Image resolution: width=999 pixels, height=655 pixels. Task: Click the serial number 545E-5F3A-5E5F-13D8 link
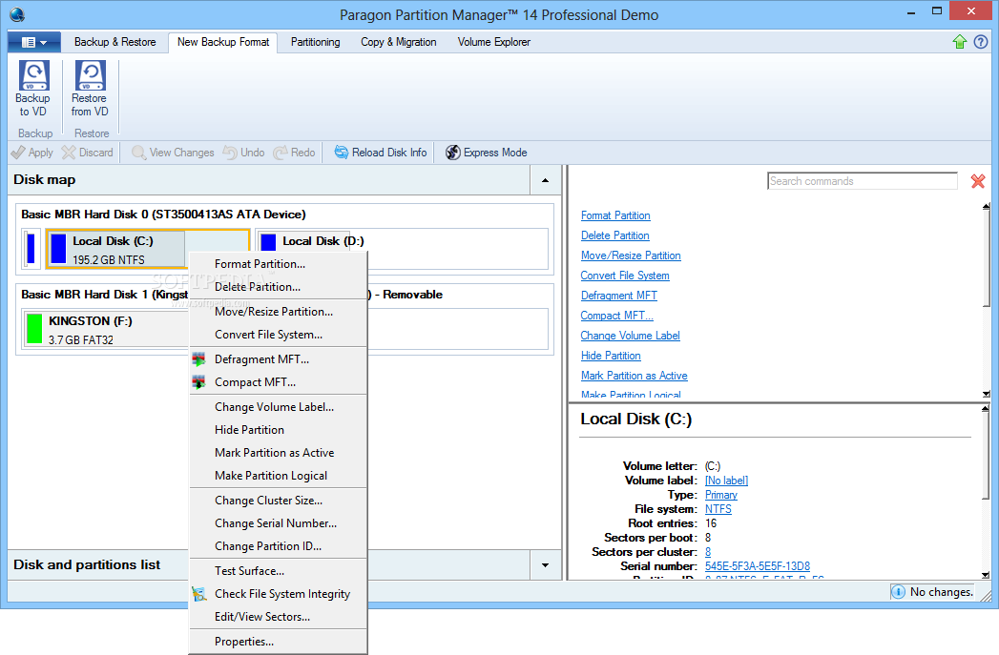758,566
